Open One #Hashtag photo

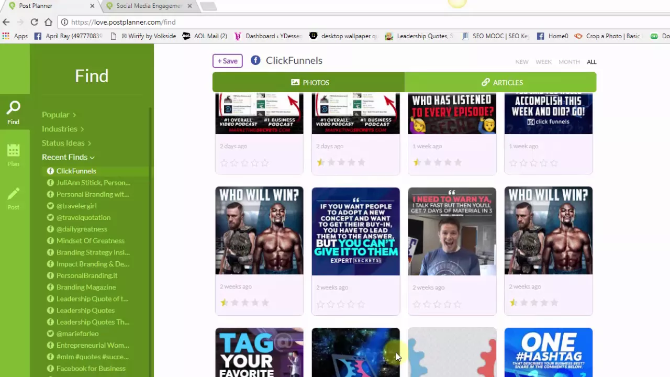pyautogui.click(x=548, y=352)
